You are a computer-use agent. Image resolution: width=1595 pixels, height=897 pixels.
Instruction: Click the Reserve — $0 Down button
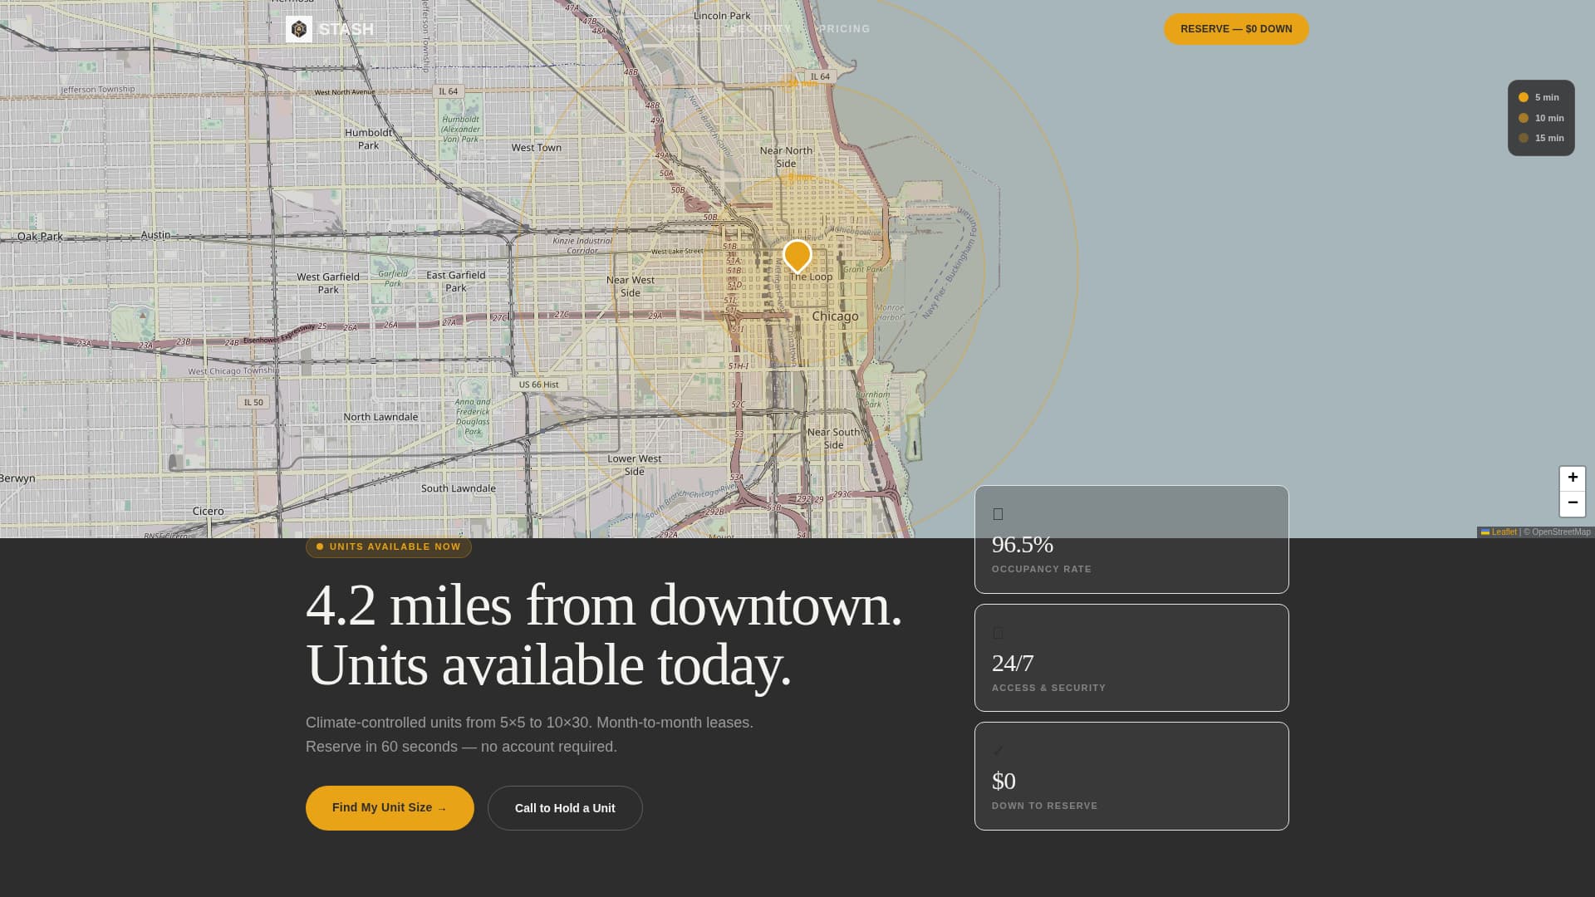point(1235,29)
